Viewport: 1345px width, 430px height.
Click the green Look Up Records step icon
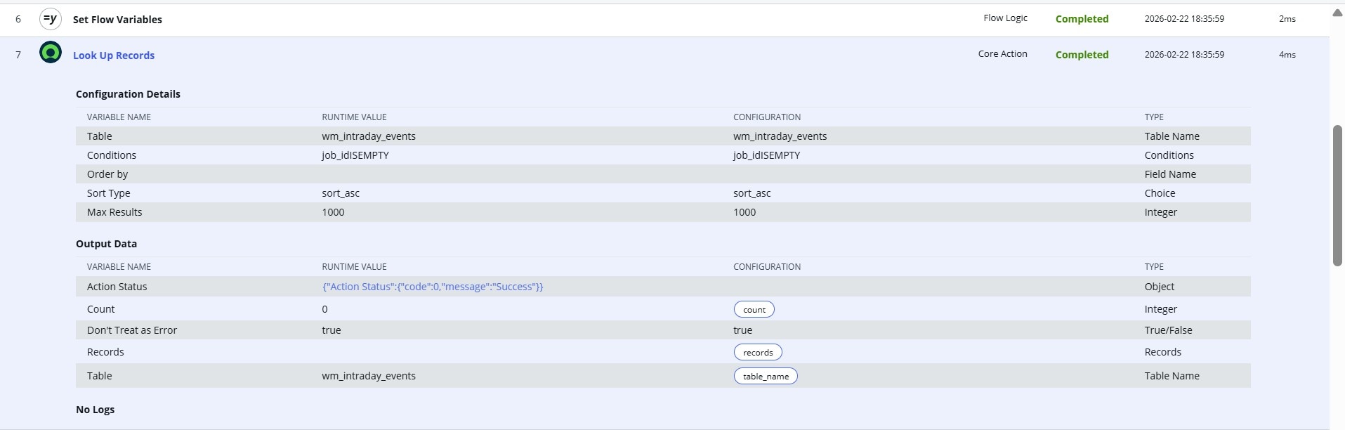pyautogui.click(x=51, y=53)
